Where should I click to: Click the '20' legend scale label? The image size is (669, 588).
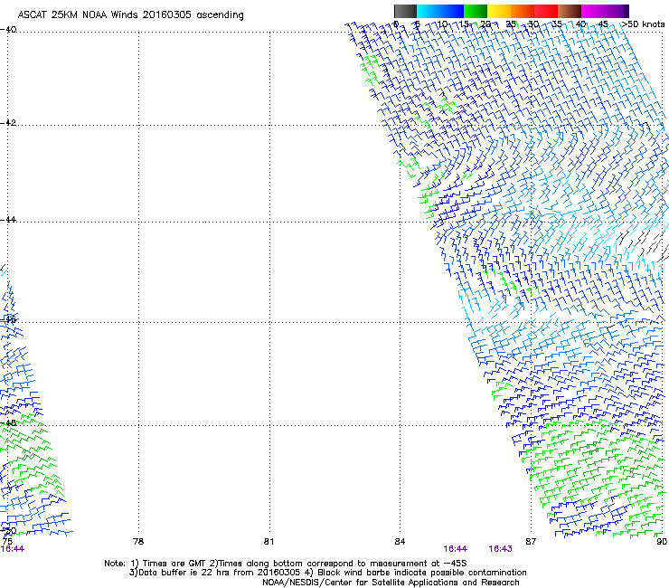click(x=485, y=24)
